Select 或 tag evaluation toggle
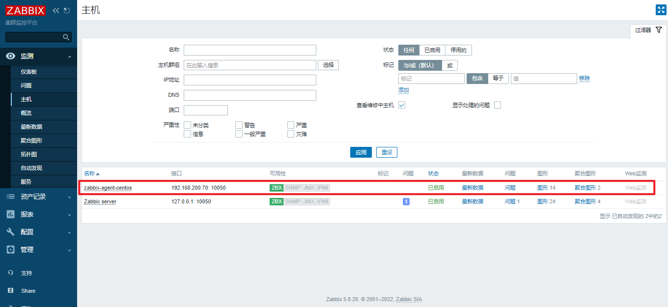Image resolution: width=668 pixels, height=307 pixels. tap(449, 65)
